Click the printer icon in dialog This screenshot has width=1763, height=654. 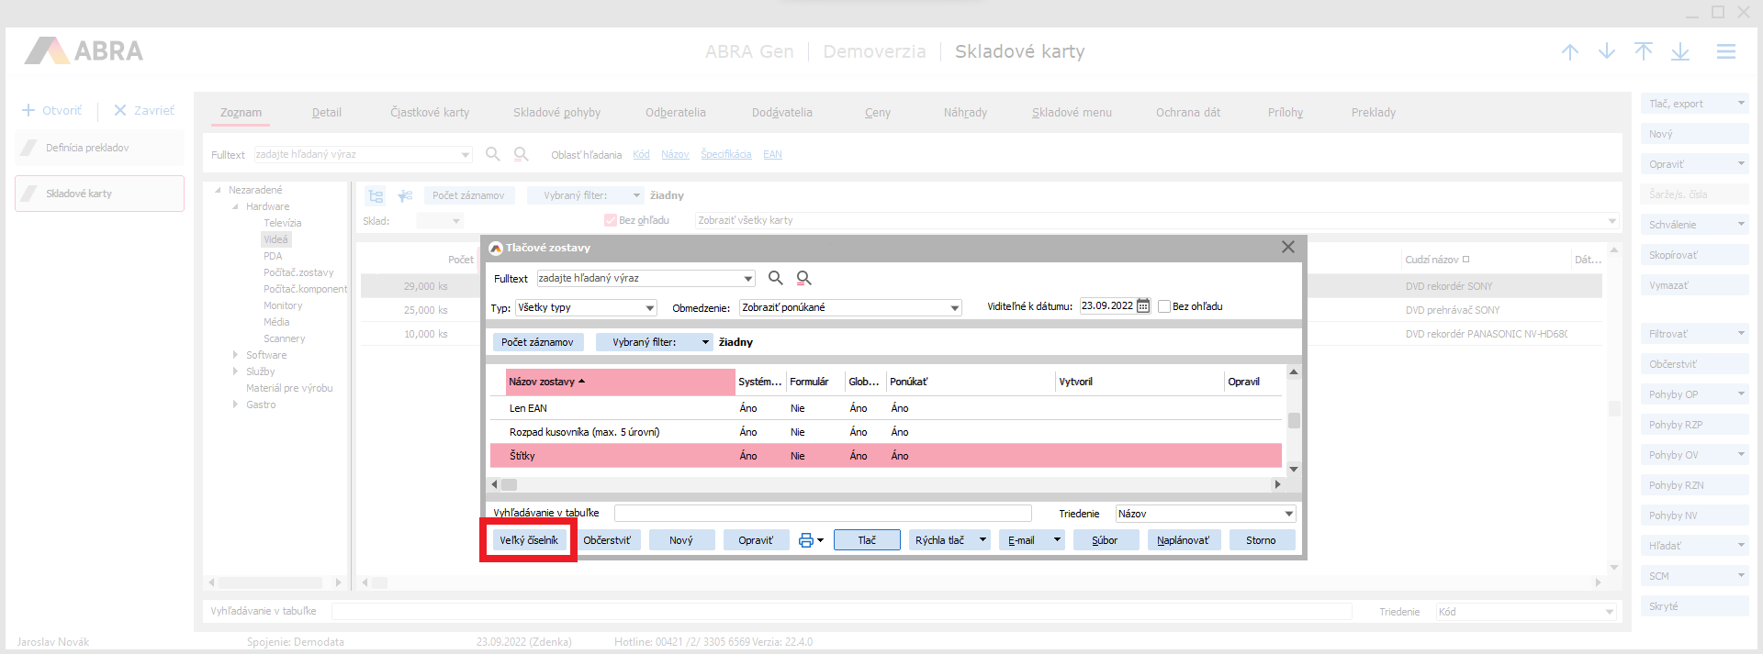805,540
